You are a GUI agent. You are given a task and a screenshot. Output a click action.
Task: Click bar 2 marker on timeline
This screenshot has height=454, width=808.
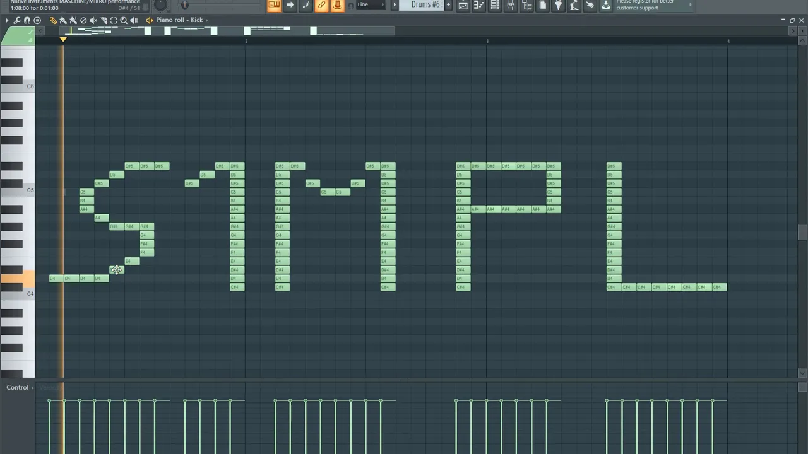(246, 41)
